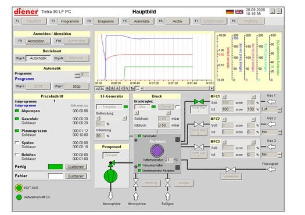Open the Gas 1 type Luft selector

pyautogui.click(x=271, y=109)
